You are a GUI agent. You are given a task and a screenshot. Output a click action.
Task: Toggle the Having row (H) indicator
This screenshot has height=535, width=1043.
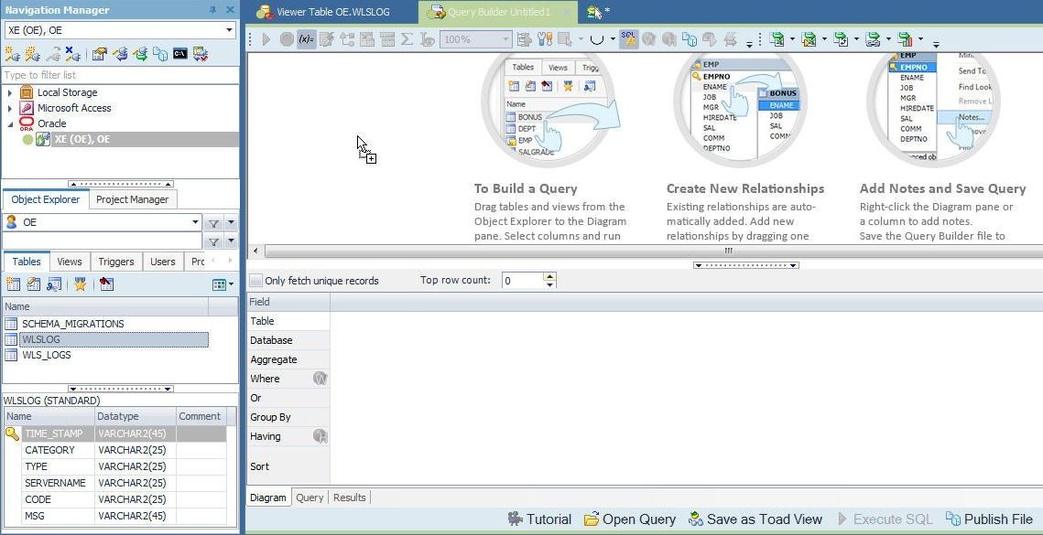[321, 436]
